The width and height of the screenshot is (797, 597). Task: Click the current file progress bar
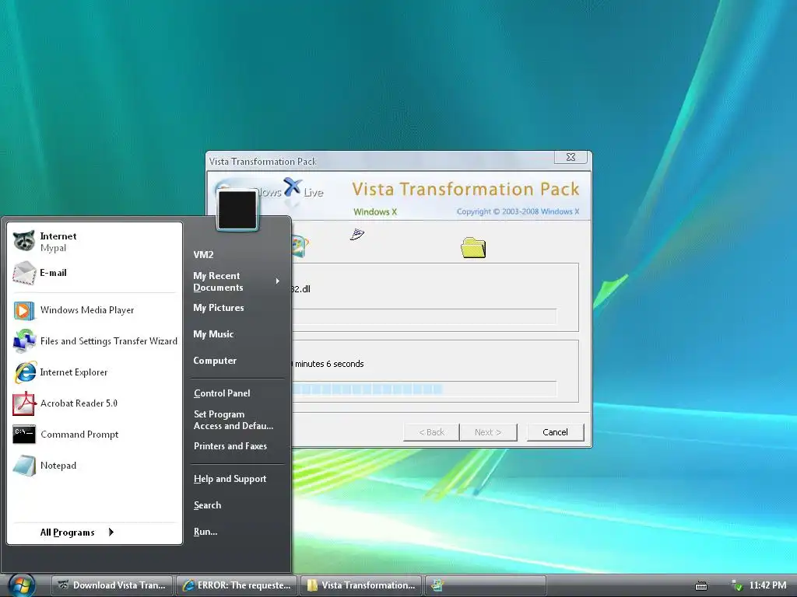pyautogui.click(x=424, y=316)
